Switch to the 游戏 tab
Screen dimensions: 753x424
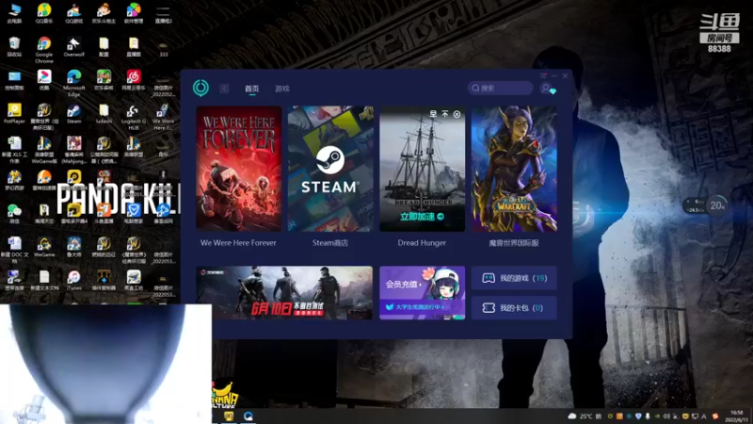(x=281, y=89)
